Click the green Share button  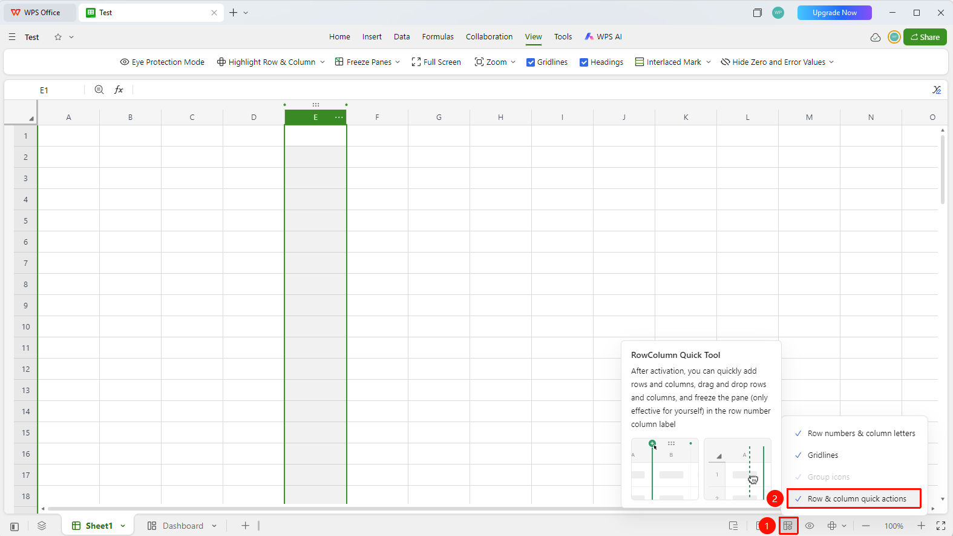pos(925,37)
